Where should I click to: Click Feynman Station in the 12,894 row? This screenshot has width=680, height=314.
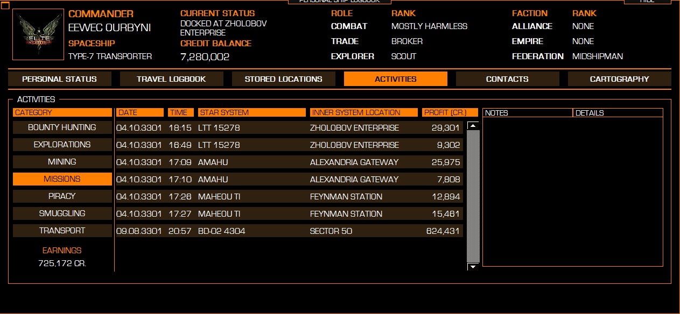point(346,197)
